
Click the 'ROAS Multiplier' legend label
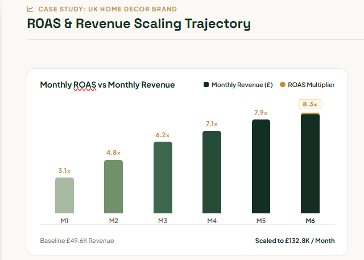coord(311,85)
